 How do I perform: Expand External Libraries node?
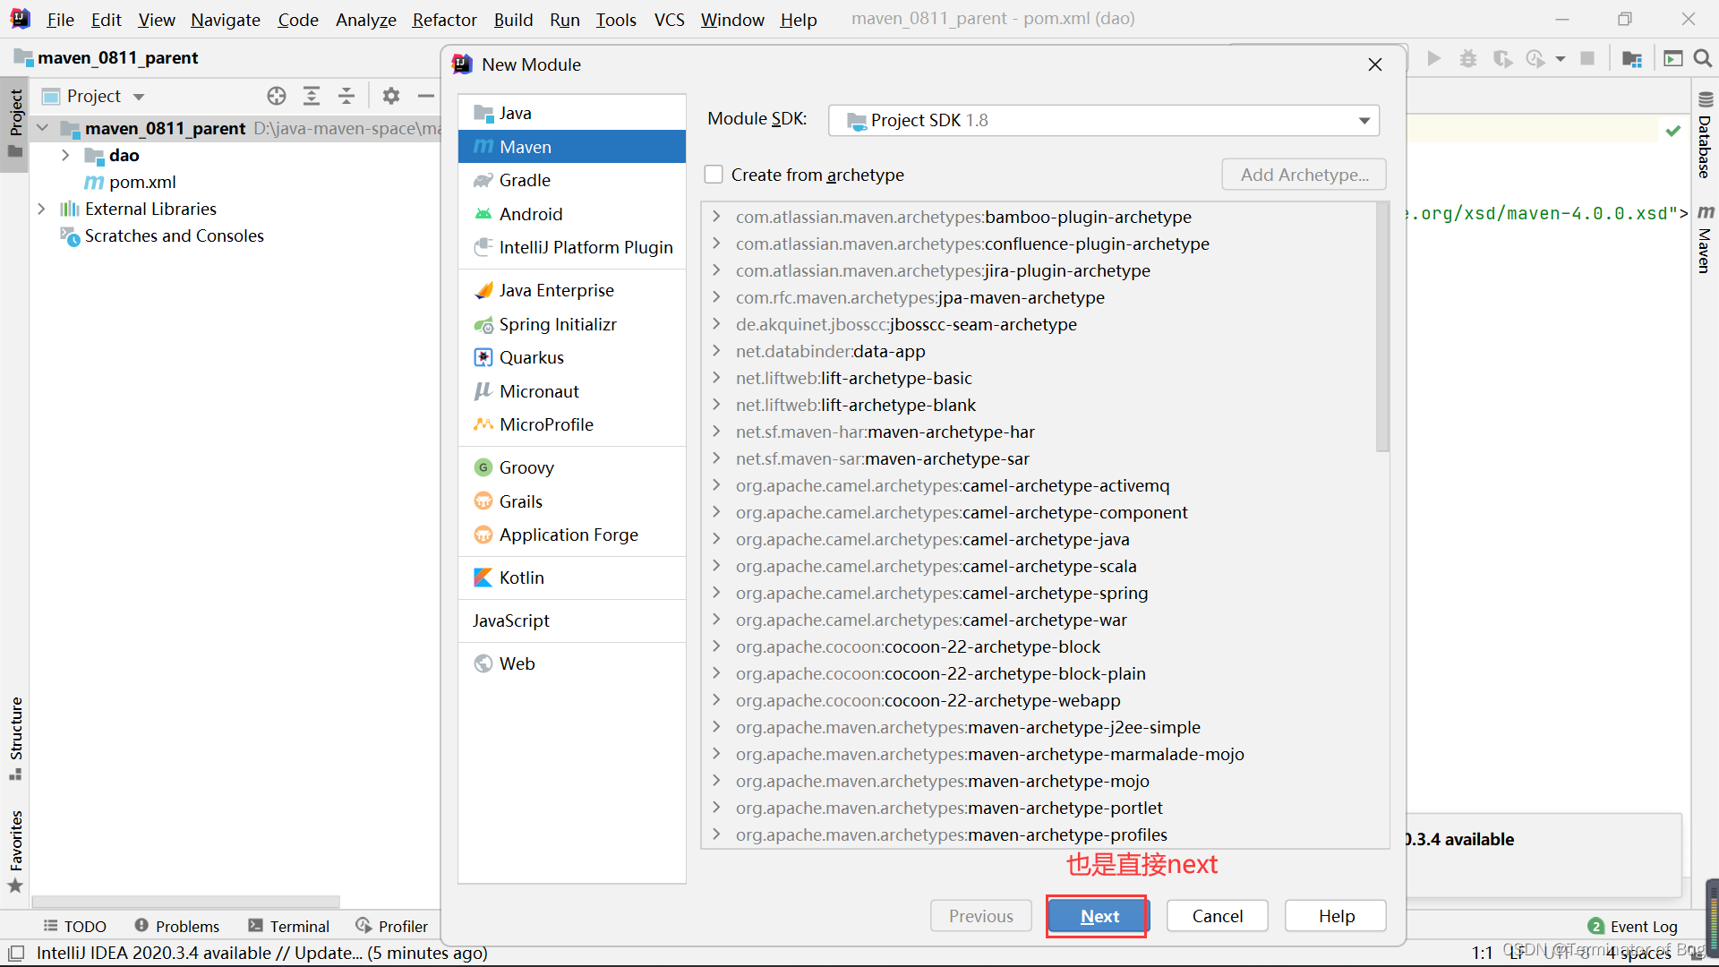(x=41, y=209)
